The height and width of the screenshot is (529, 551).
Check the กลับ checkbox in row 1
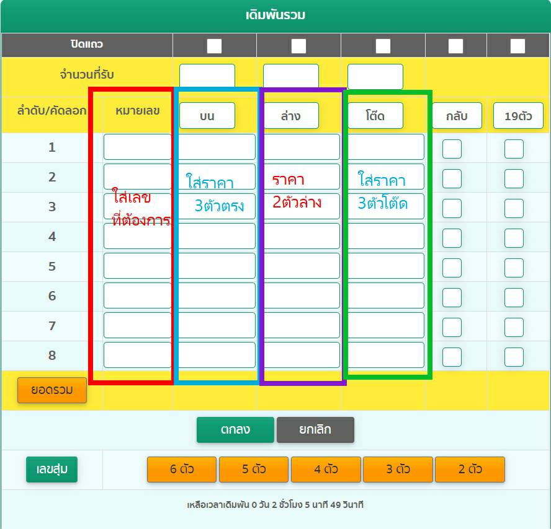pos(452,149)
